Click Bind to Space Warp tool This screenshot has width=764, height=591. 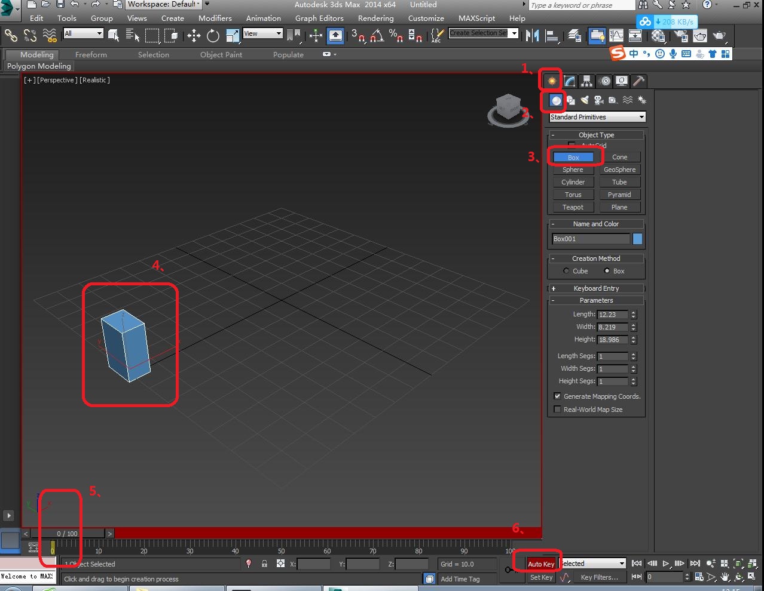(50, 36)
